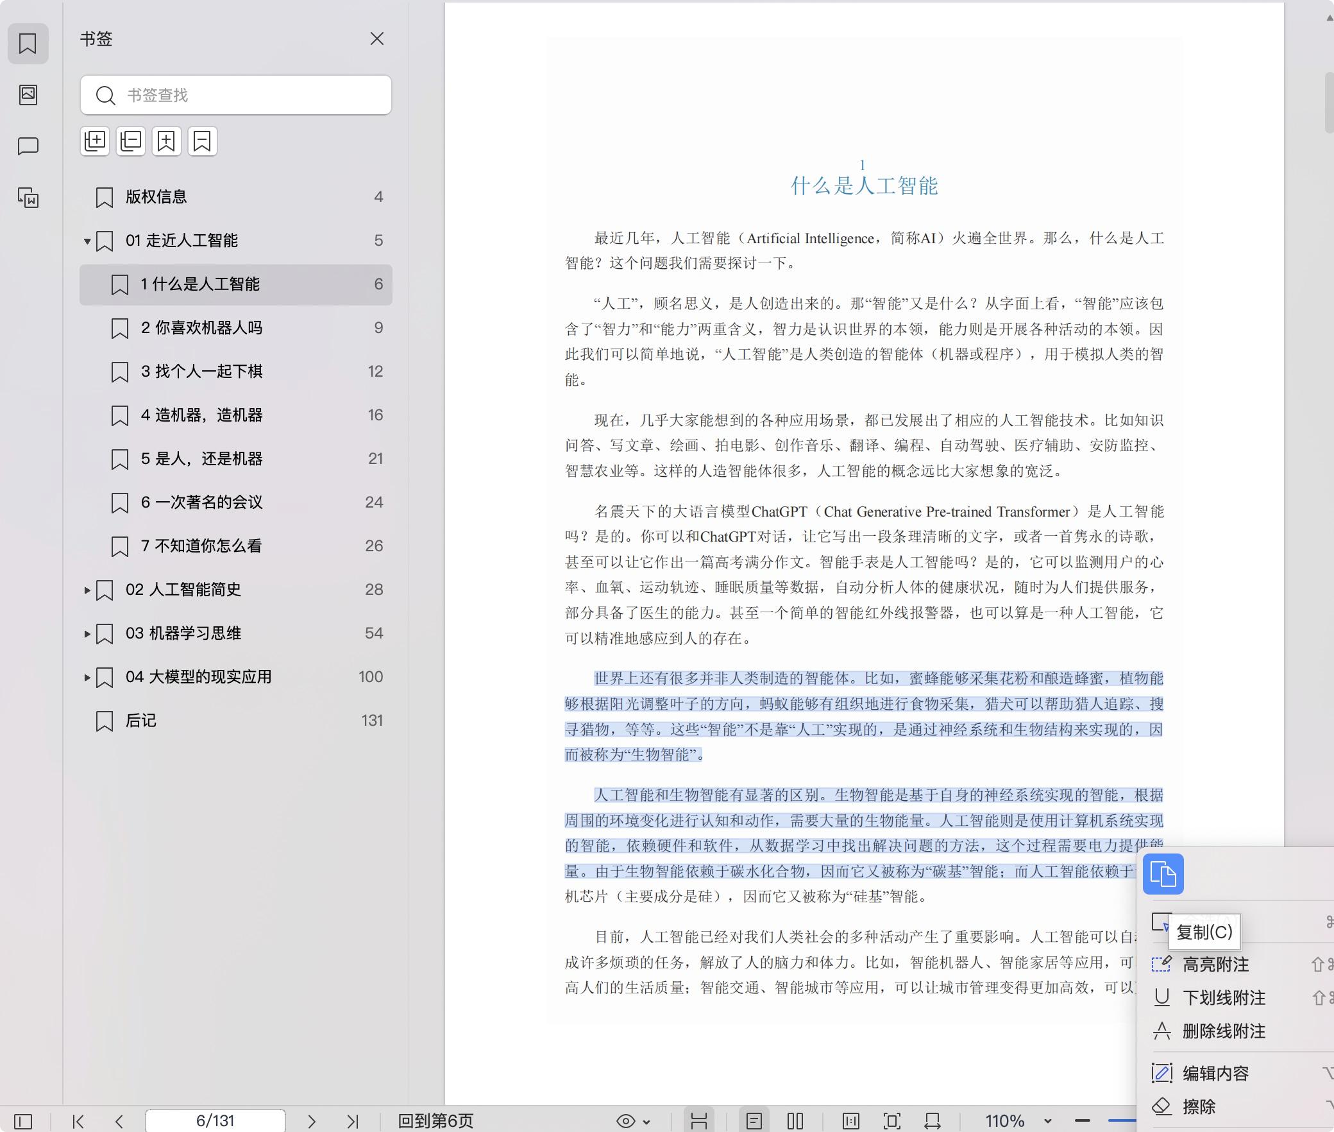
Task: Click the expand all bookmarks icon
Action: (95, 141)
